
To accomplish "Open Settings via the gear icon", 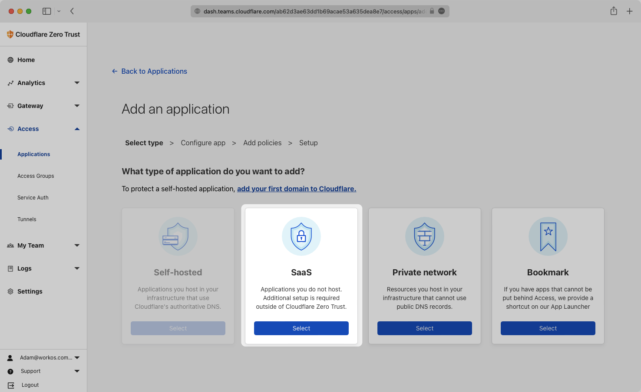I will [x=10, y=291].
